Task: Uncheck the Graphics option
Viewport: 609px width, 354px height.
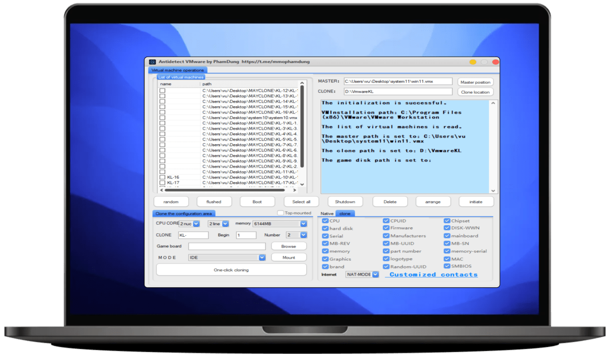Action: (326, 259)
